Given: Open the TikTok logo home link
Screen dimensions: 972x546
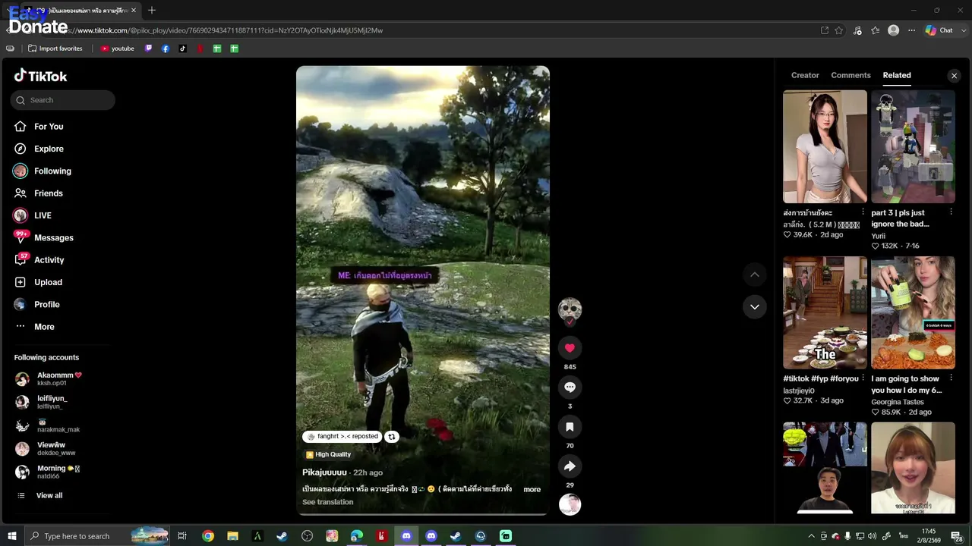Looking at the screenshot, I should pos(41,76).
